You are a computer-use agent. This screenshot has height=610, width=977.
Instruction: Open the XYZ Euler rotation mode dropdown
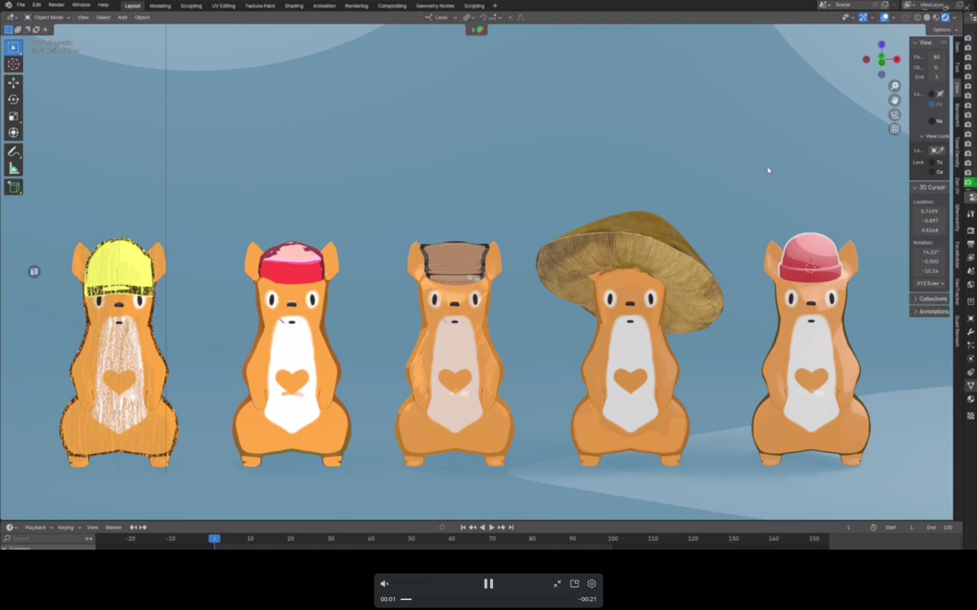(930, 283)
